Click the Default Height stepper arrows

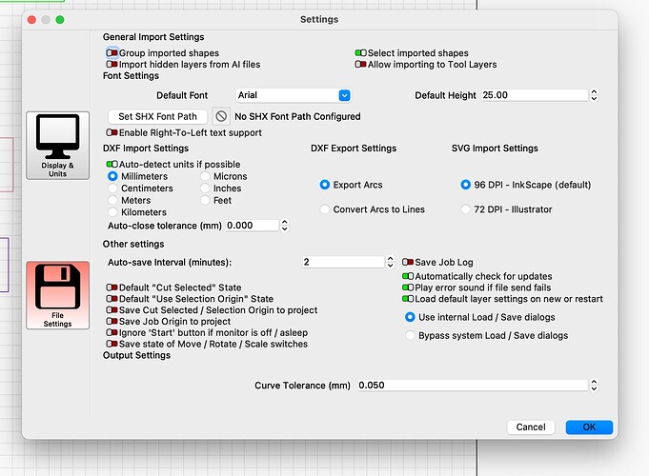point(594,95)
